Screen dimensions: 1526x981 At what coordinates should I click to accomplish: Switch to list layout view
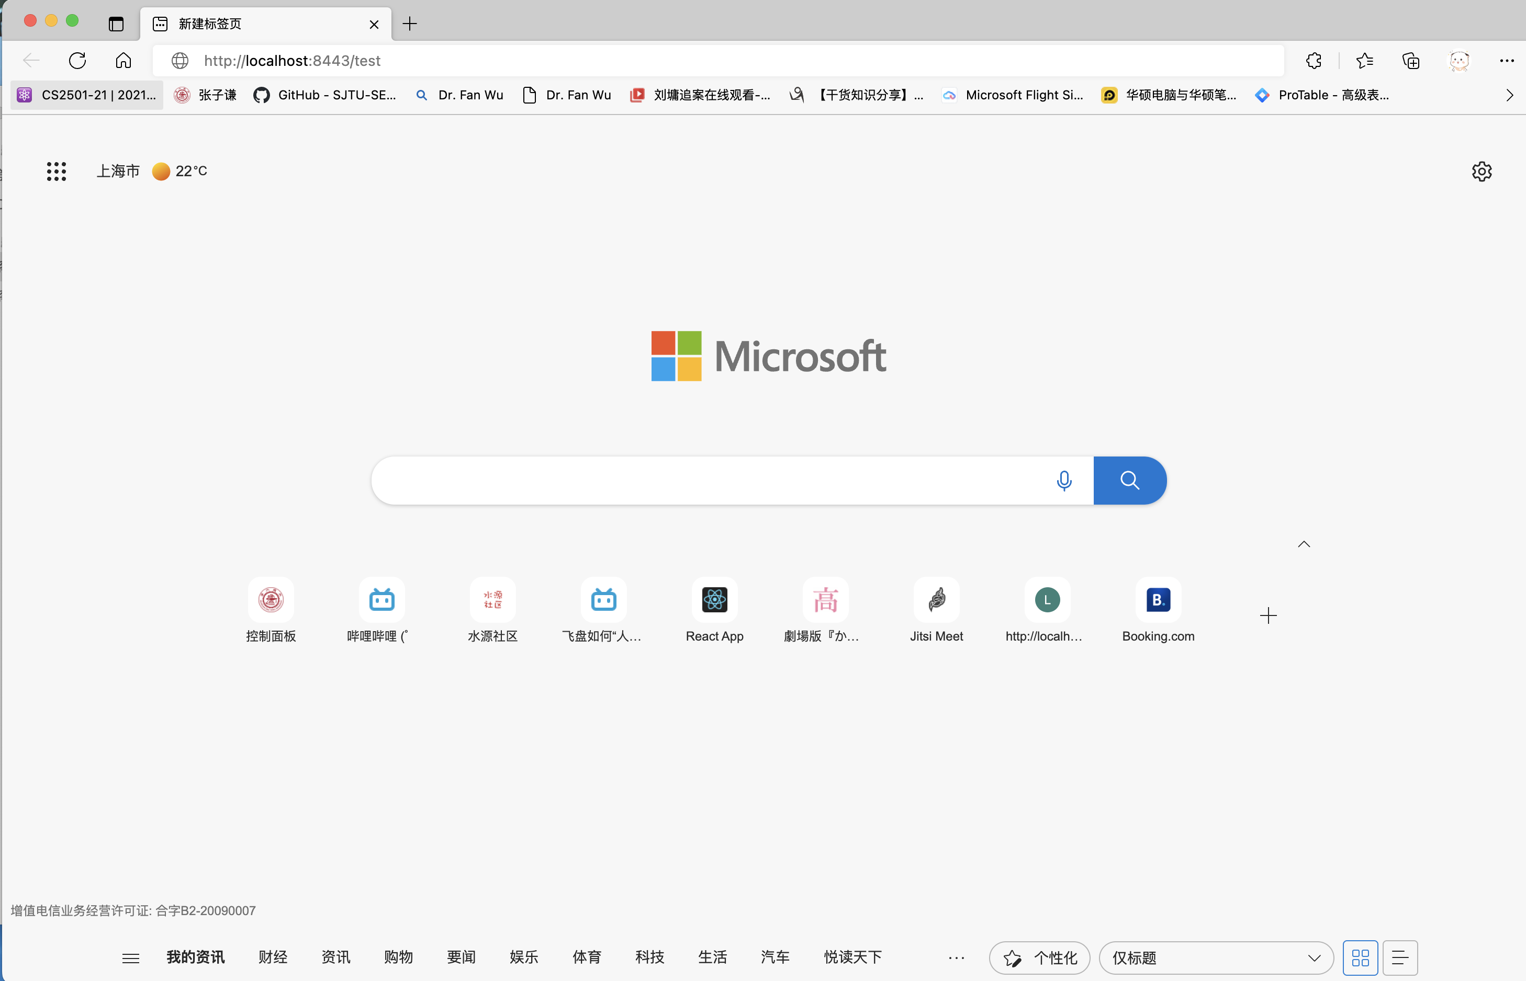pos(1400,957)
